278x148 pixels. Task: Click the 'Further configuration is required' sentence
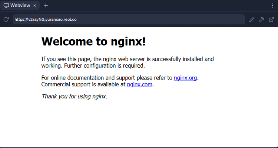point(105,66)
